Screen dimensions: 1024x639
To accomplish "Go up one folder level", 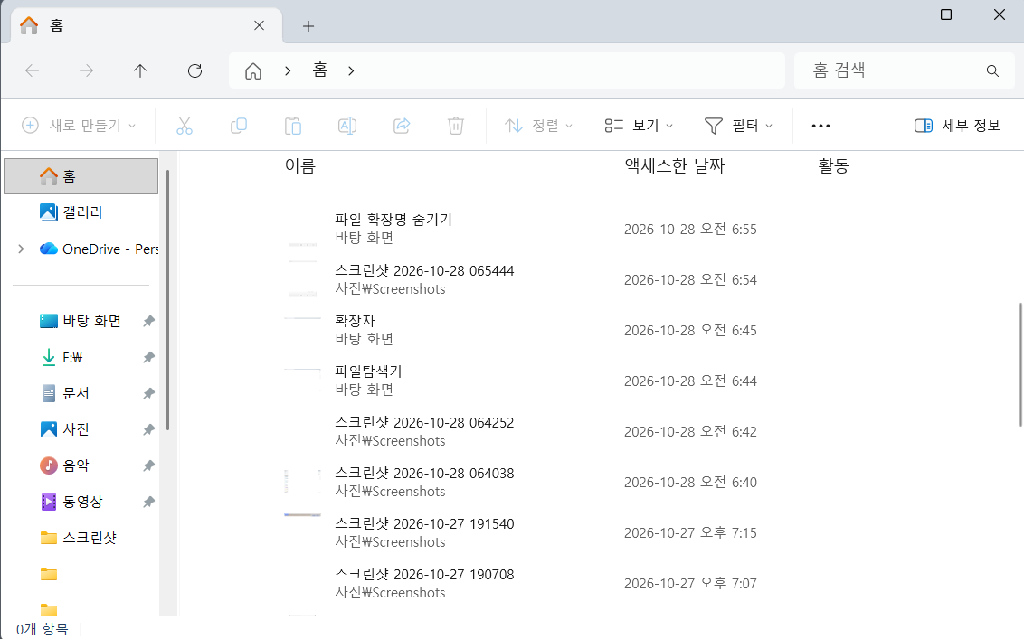I will click(x=140, y=70).
